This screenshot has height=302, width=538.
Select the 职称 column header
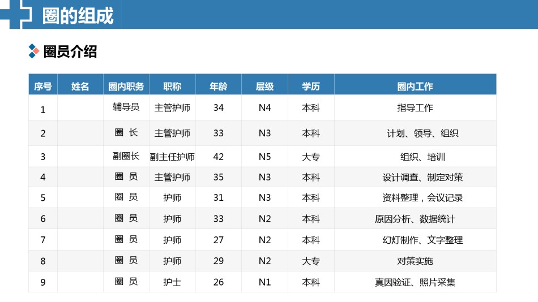[x=172, y=87]
